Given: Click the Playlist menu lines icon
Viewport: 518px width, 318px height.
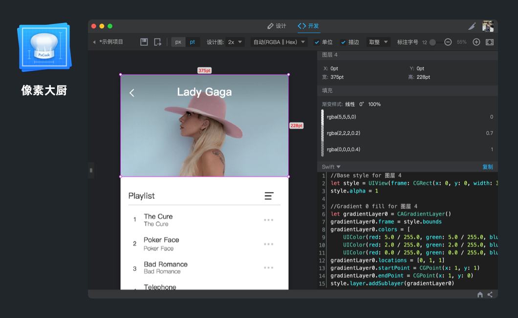Looking at the screenshot, I should (x=269, y=196).
